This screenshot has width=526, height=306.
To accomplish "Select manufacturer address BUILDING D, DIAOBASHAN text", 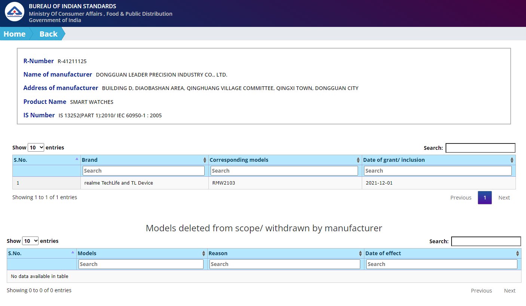I will pos(230,88).
